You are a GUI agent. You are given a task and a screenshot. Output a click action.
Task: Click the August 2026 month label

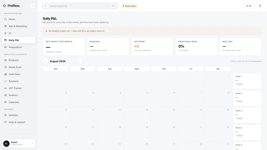pyautogui.click(x=57, y=61)
